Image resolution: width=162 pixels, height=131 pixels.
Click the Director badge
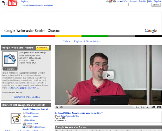10,69
